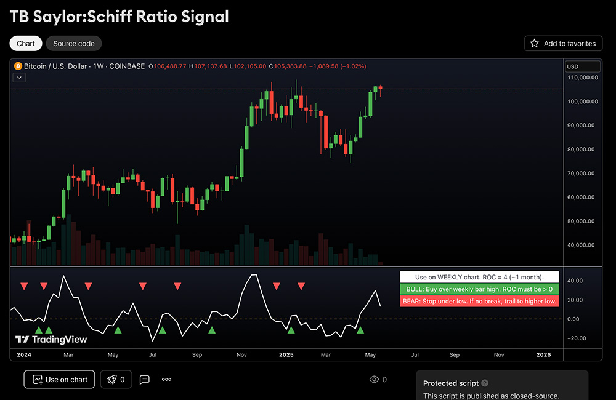This screenshot has width=616, height=400.
Task: Click Bitcoin / U.S. Dollar symbol title
Action: (55, 66)
